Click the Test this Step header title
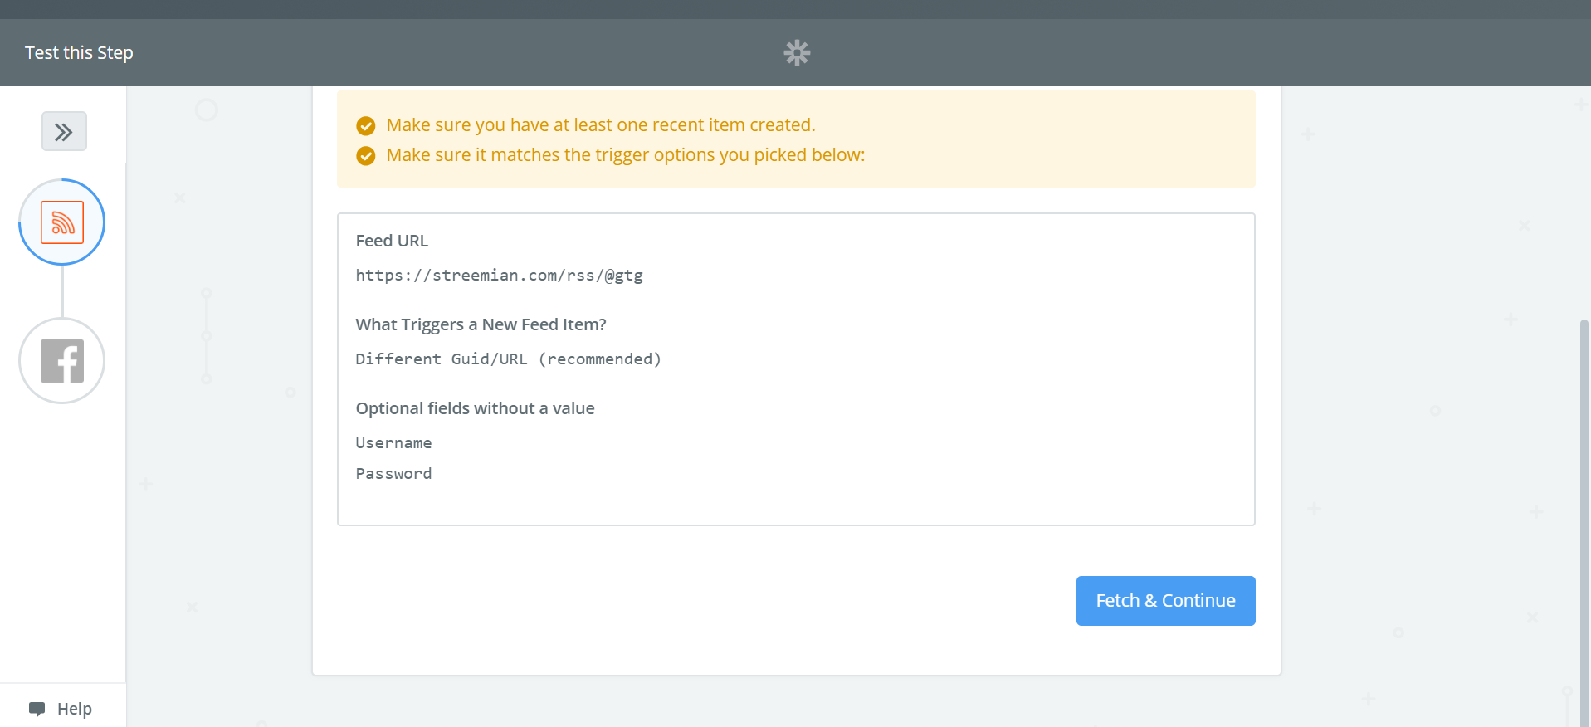Viewport: 1591px width, 727px height. click(x=79, y=53)
